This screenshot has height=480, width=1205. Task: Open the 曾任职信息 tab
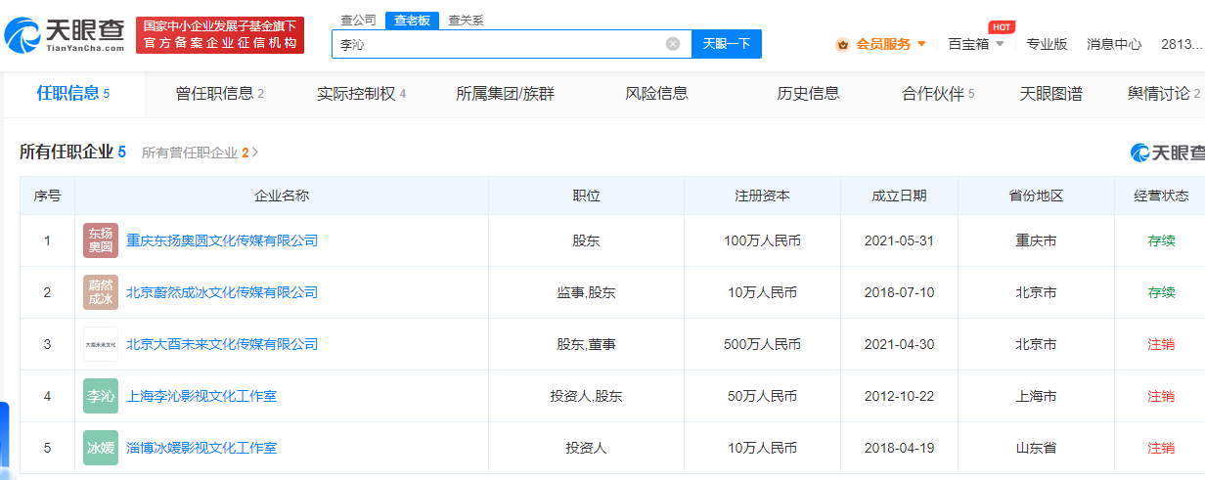tap(220, 94)
